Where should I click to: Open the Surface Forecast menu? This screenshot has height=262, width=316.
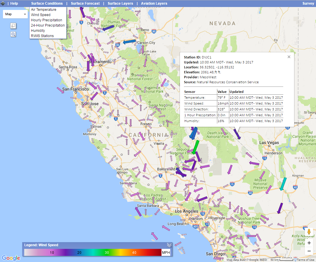(85, 4)
